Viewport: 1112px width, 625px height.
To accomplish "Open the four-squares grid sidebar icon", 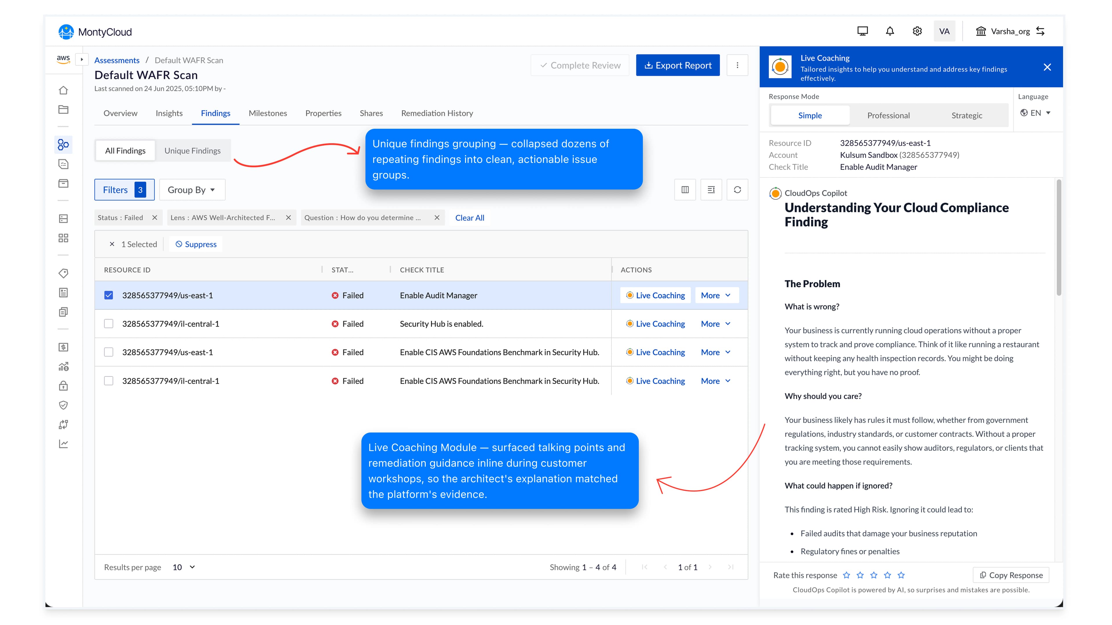I will coord(63,238).
